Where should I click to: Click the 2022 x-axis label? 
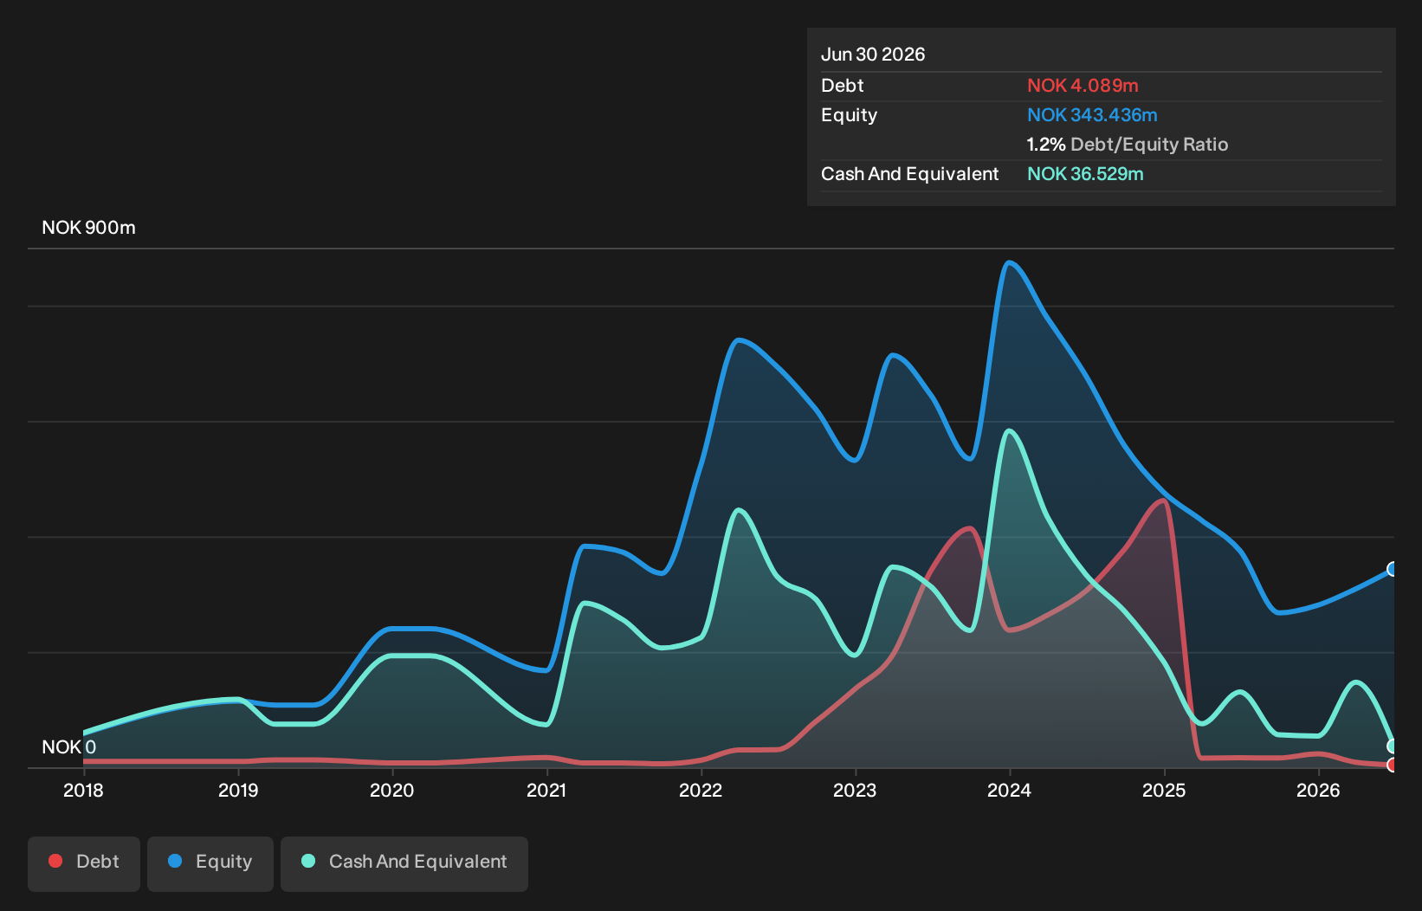[701, 790]
